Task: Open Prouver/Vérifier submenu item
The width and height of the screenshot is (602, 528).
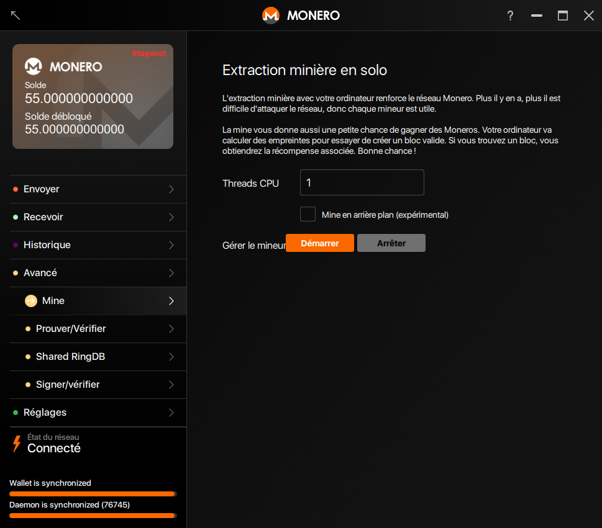Action: [x=98, y=329]
